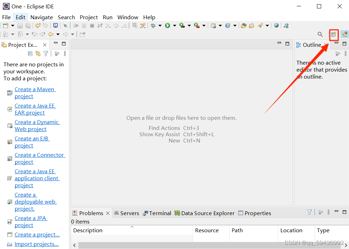The image size is (349, 249).
Task: Click the Open a Terminal monitor icon
Action: (x=56, y=25)
